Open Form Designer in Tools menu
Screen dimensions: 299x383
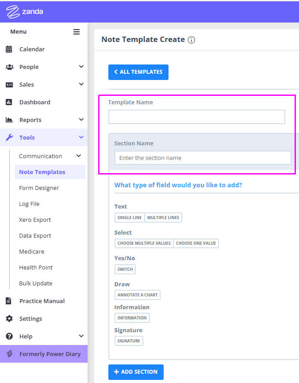tap(39, 188)
